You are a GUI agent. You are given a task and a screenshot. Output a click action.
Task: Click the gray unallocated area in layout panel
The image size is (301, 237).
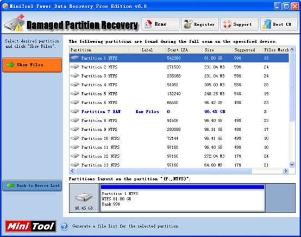click(x=280, y=198)
